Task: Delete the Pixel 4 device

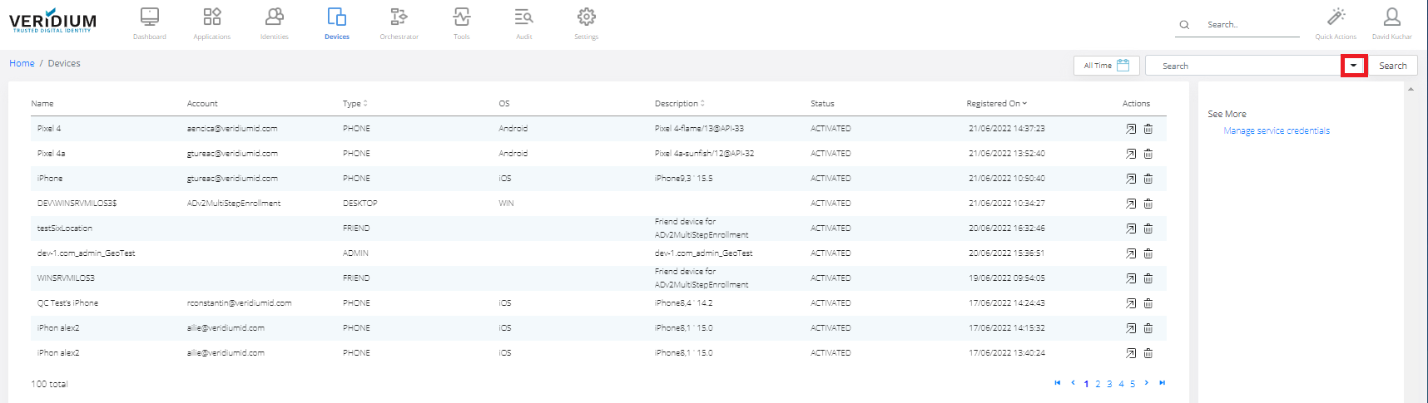Action: click(1148, 129)
